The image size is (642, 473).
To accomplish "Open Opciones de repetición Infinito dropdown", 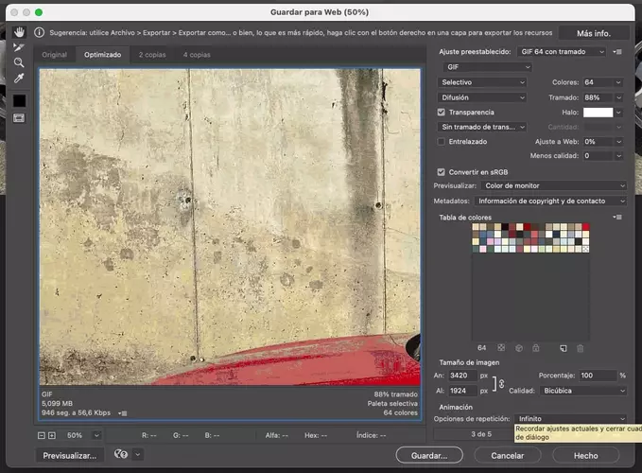I will point(570,418).
